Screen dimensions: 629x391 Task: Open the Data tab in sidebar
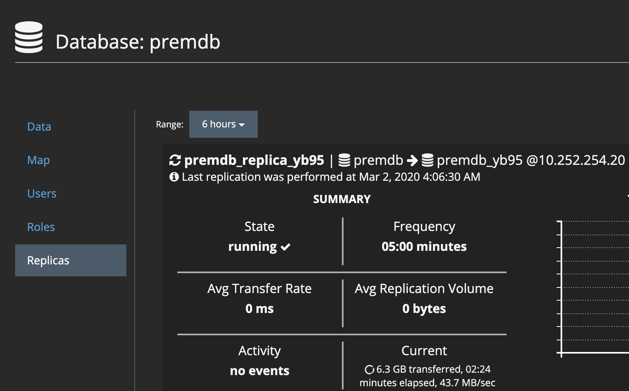tap(39, 127)
